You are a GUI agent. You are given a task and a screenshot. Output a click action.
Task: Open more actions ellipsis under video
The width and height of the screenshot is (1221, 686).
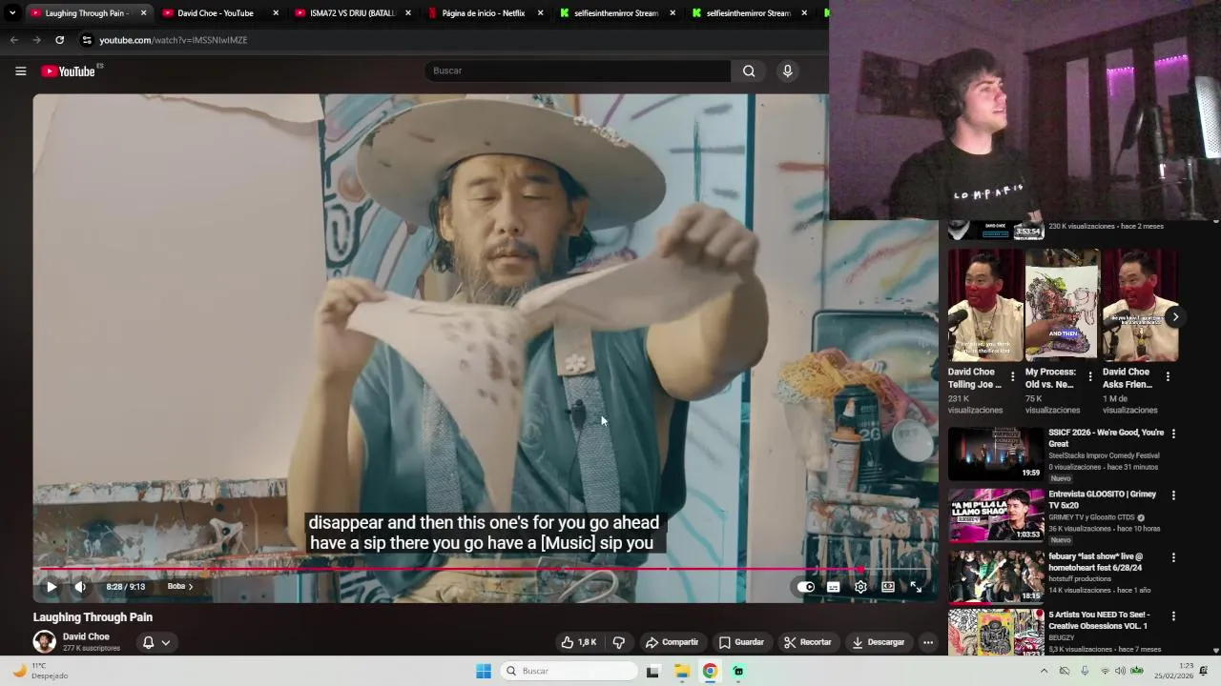pos(927,642)
